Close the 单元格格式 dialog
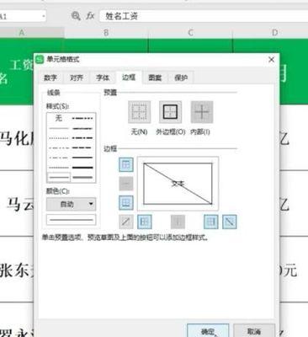This screenshot has height=337, width=308. [x=271, y=60]
